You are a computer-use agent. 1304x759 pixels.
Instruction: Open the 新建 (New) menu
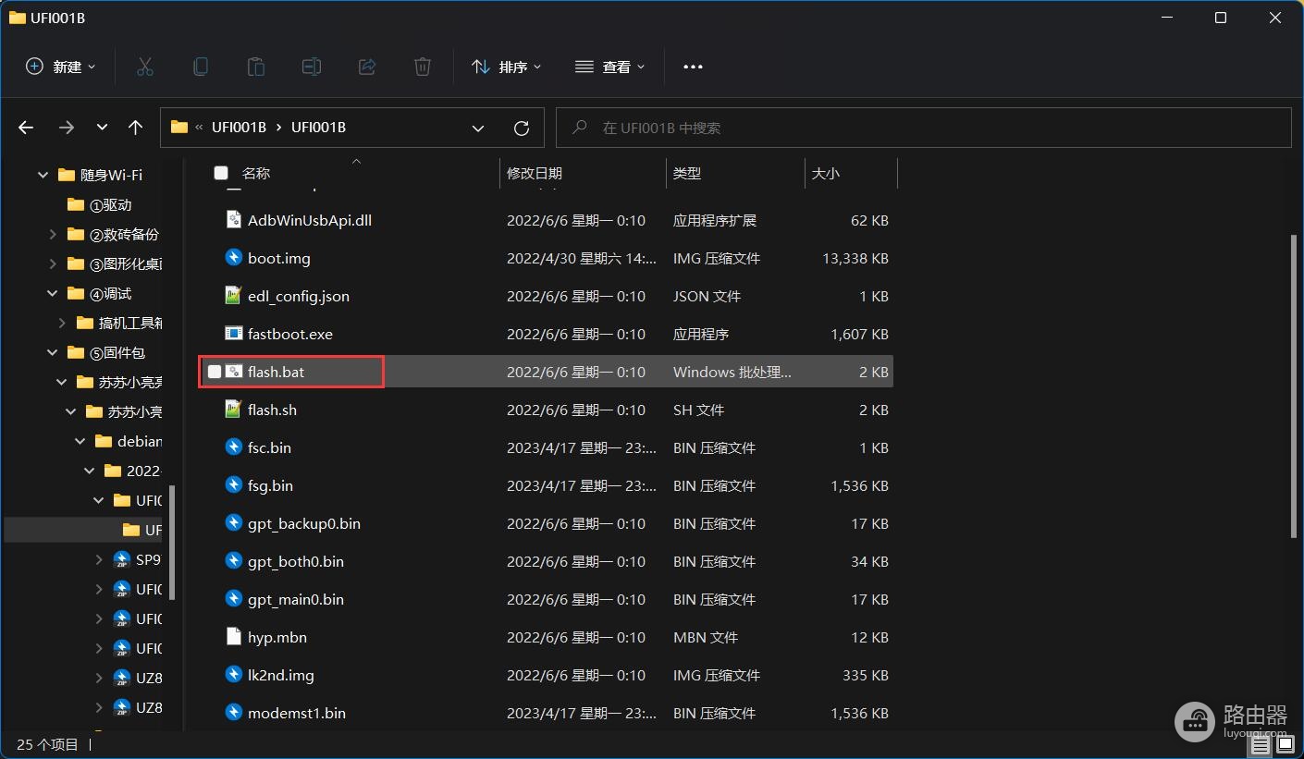point(61,67)
